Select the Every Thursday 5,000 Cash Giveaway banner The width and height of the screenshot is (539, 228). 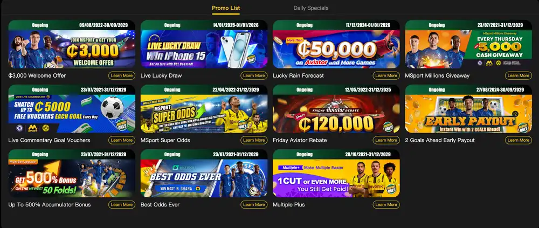coord(468,49)
